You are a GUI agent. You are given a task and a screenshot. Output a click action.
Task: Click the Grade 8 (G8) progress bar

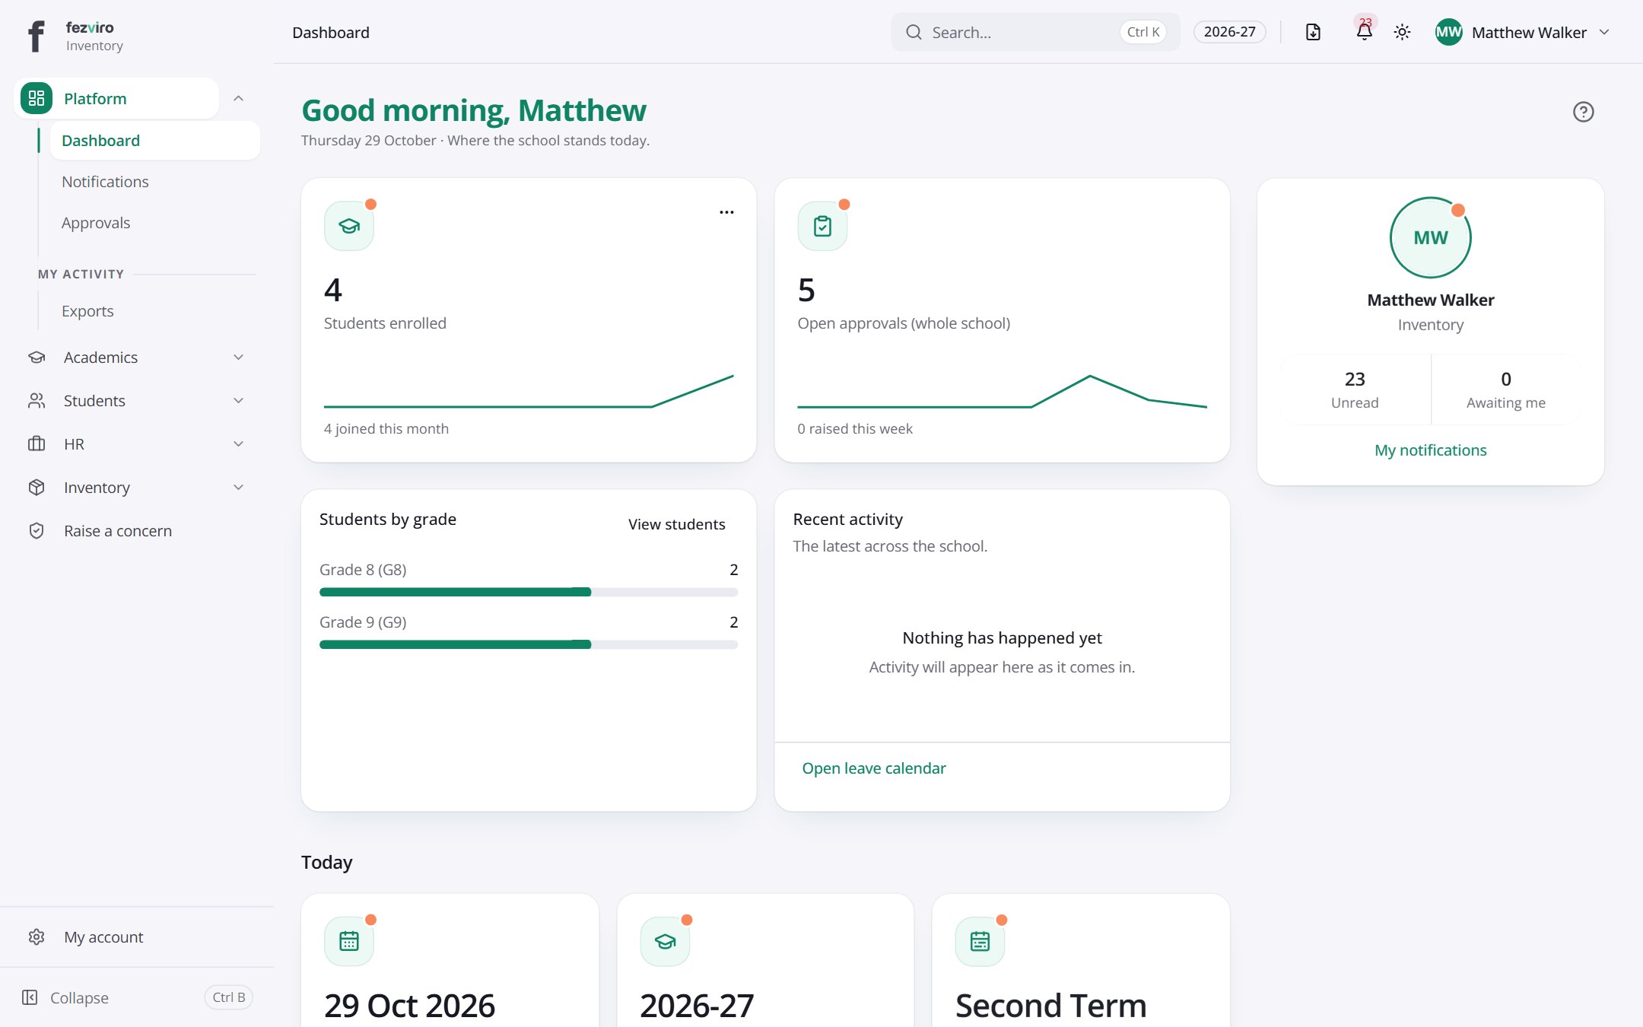[529, 592]
